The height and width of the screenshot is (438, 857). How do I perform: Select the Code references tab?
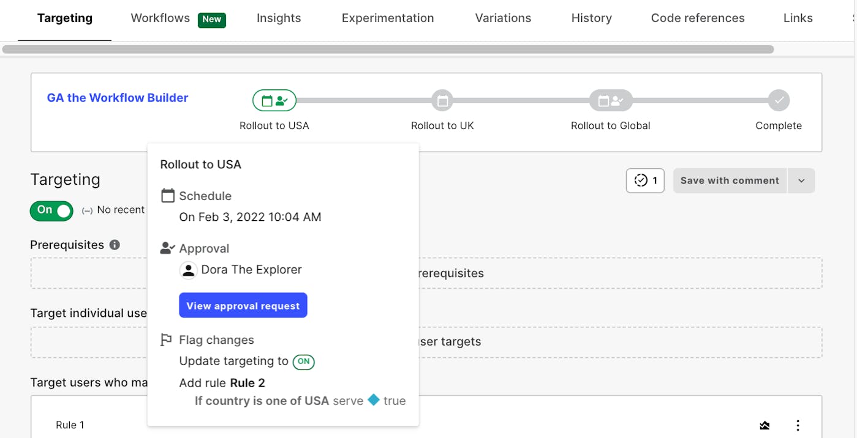tap(698, 18)
